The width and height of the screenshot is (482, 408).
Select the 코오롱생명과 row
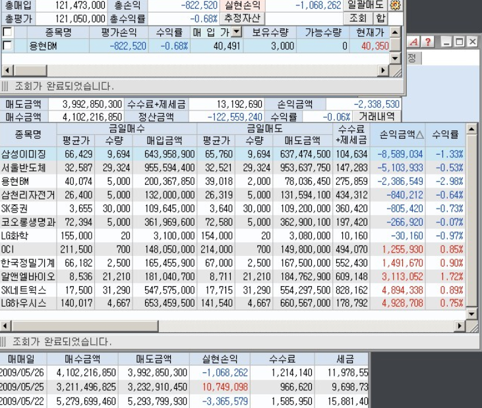pyautogui.click(x=232, y=222)
